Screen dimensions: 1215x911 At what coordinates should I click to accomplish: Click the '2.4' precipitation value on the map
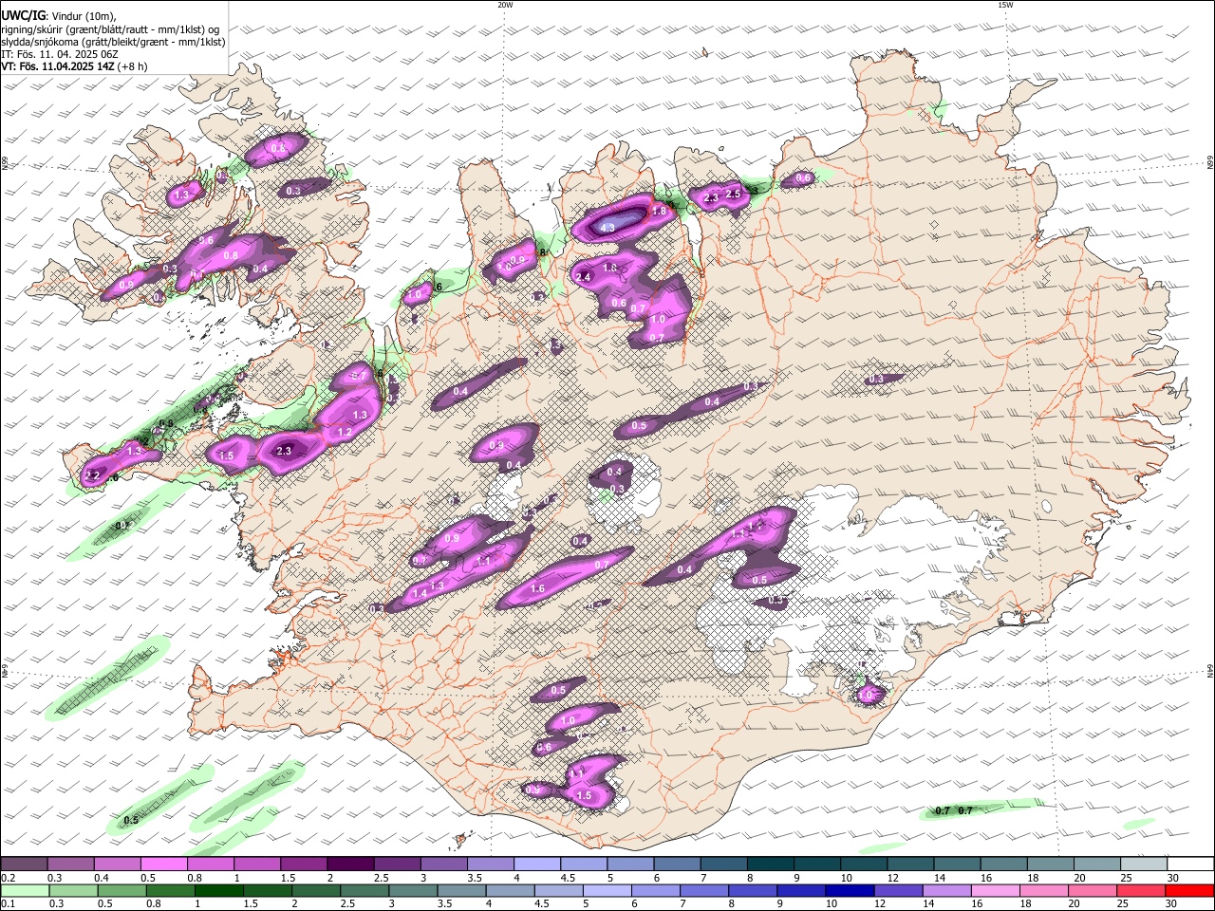point(584,277)
